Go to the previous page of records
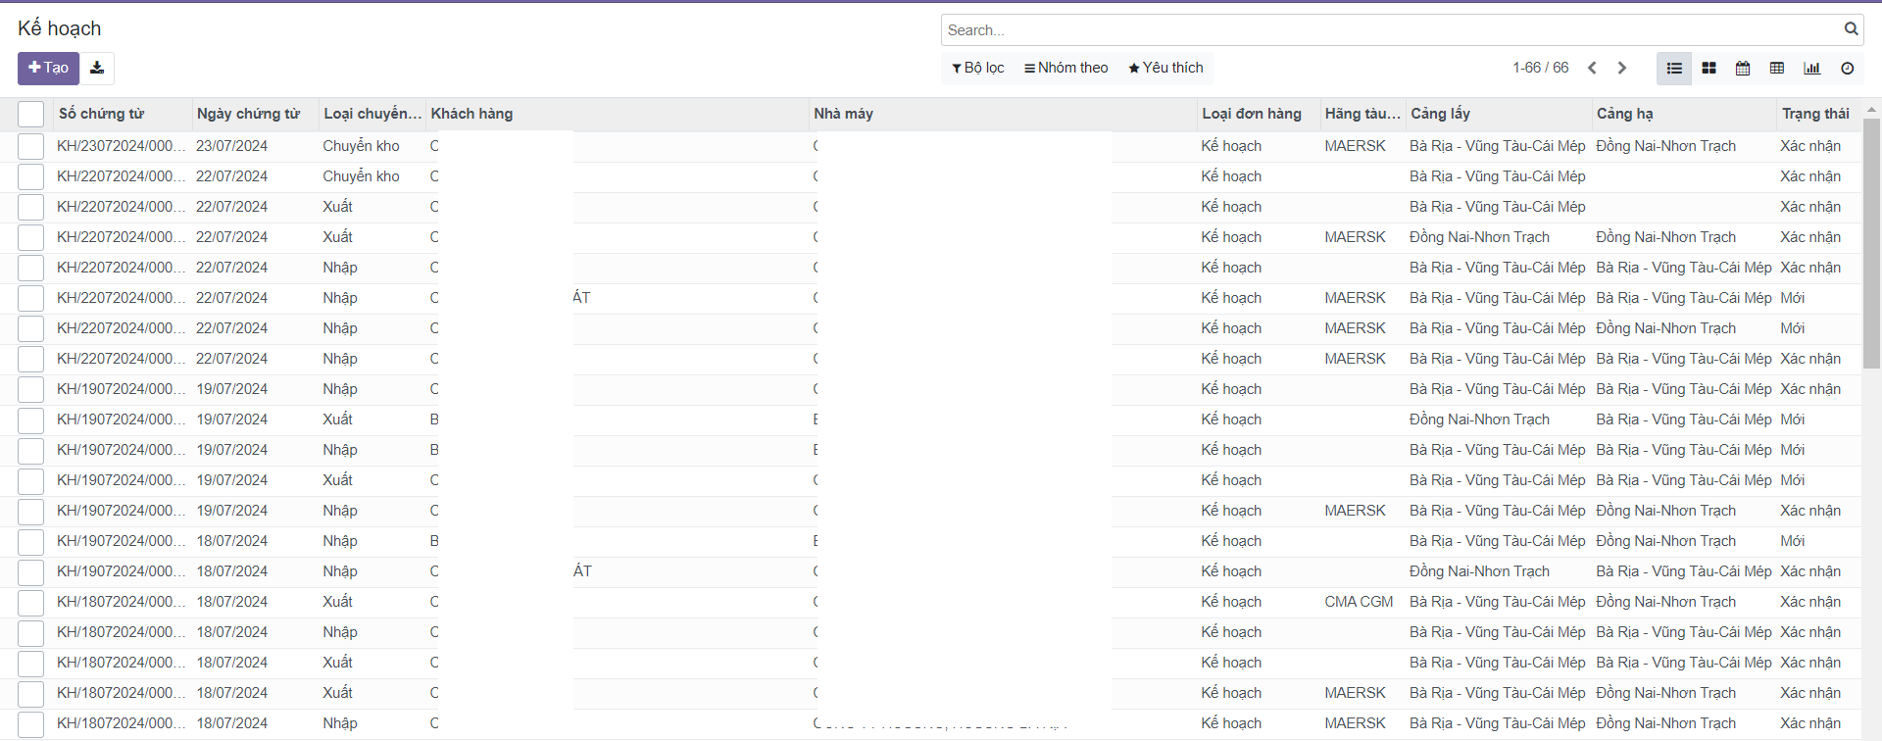This screenshot has width=1882, height=741. (x=1592, y=68)
